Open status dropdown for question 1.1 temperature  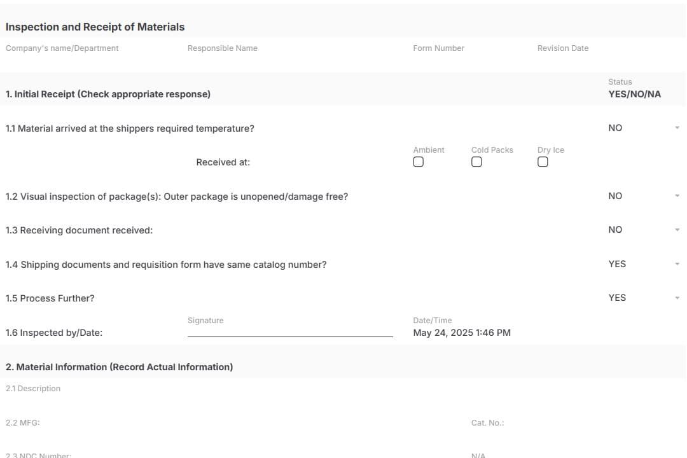coord(644,128)
